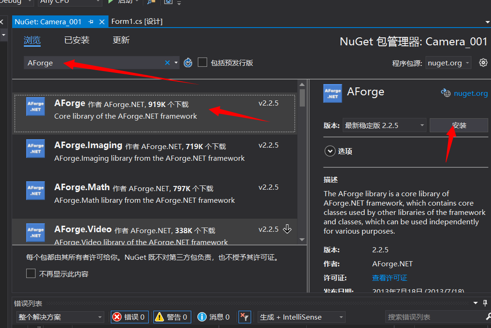Switch to the 更新 updates tab
The width and height of the screenshot is (491, 328).
(x=121, y=40)
